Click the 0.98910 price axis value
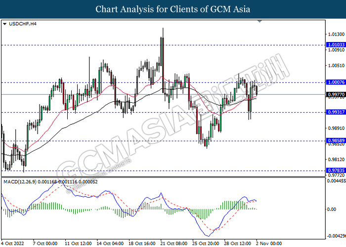 point(336,128)
